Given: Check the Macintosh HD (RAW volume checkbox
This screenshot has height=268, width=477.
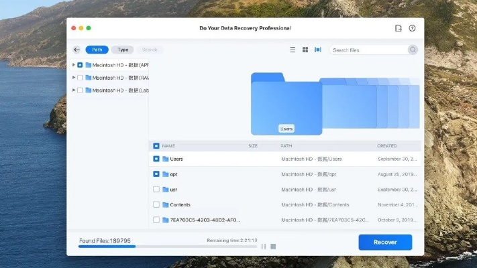Looking at the screenshot, I should point(80,78).
